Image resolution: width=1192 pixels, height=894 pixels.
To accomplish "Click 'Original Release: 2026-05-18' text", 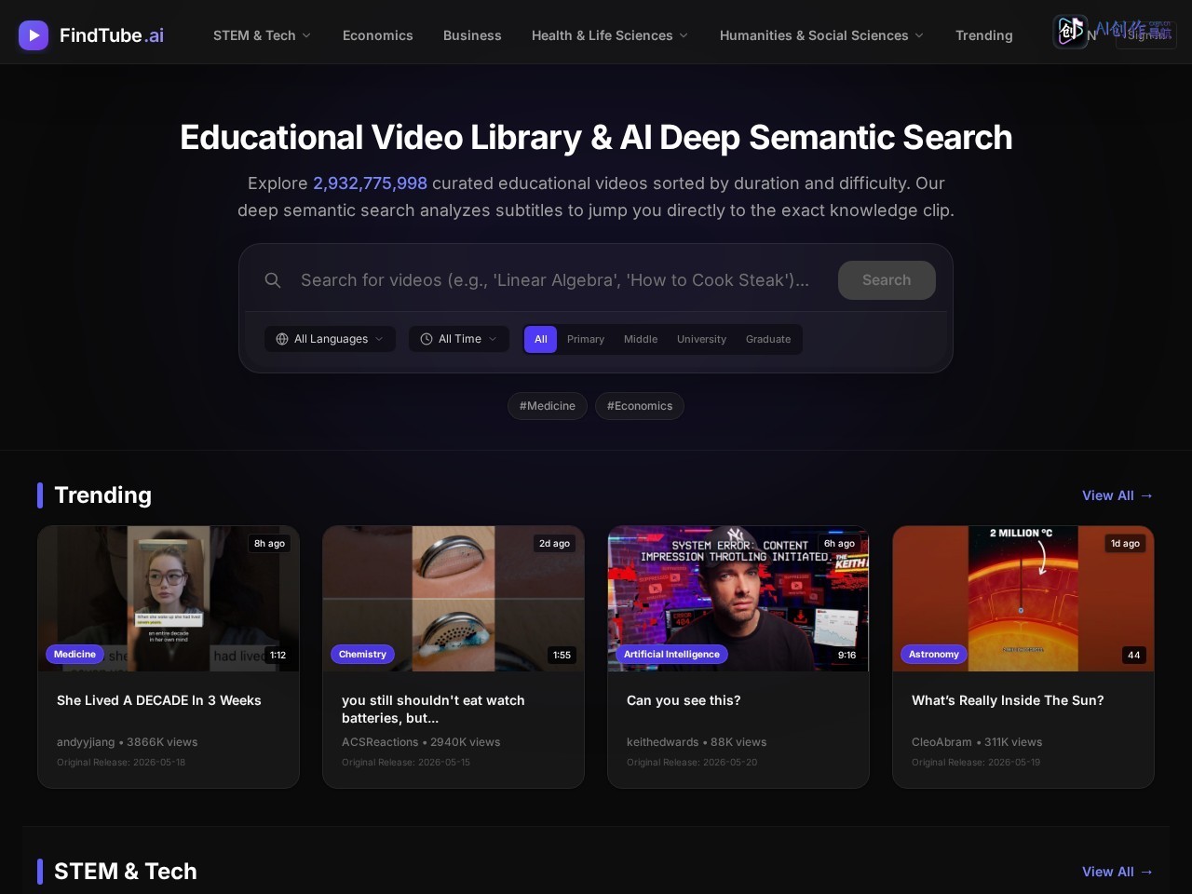I will pos(121,762).
